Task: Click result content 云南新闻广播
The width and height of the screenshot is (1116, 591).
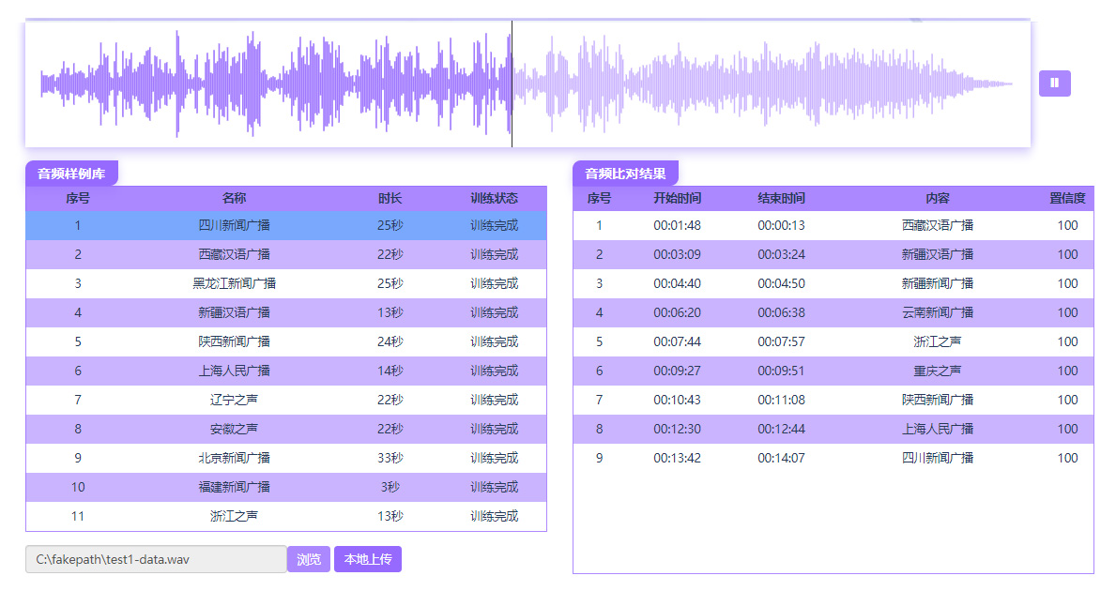Action: (938, 313)
